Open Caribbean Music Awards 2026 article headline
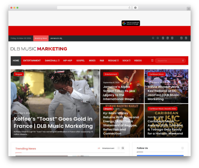Image resolution: width=199 pixels, height=168 pixels. click(x=165, y=127)
